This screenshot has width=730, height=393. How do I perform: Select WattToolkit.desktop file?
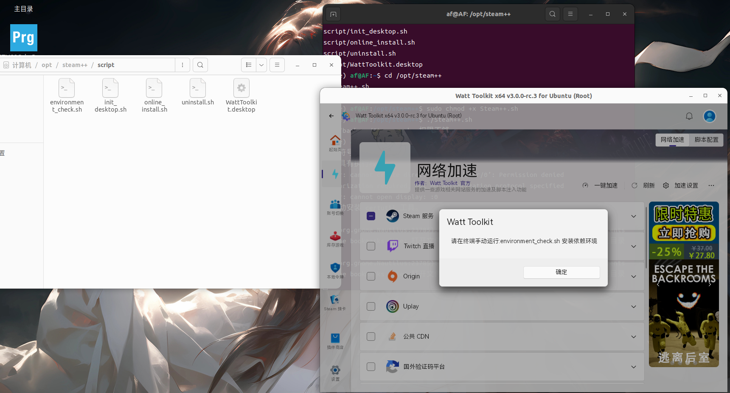point(241,96)
